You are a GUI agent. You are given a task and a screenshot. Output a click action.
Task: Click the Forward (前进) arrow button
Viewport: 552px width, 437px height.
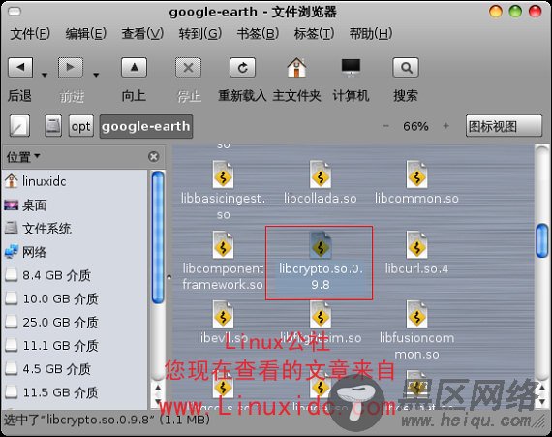click(71, 67)
